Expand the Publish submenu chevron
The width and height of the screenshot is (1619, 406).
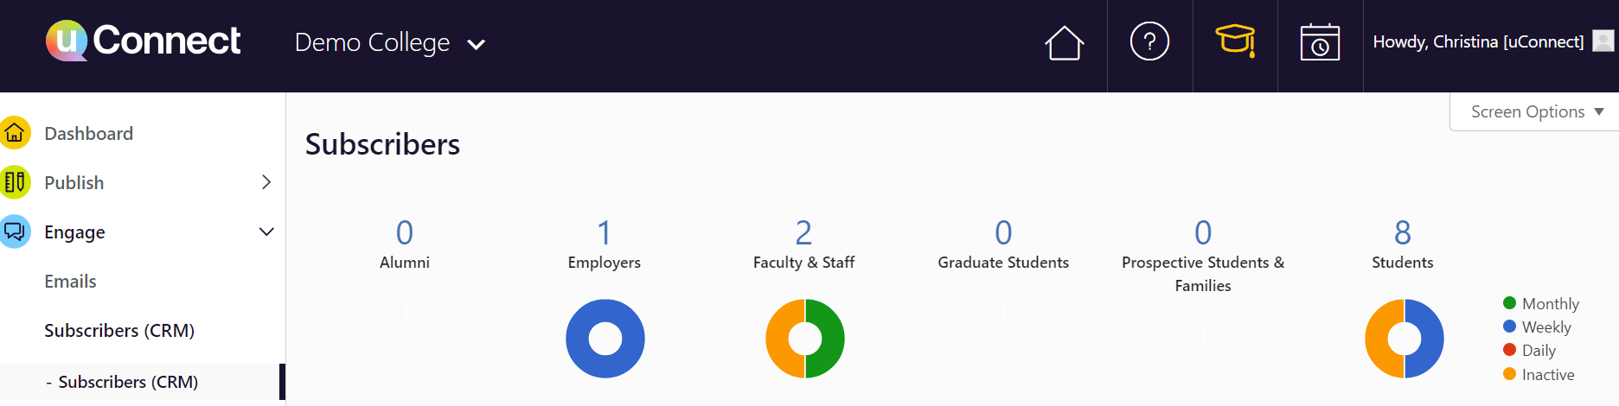266,182
